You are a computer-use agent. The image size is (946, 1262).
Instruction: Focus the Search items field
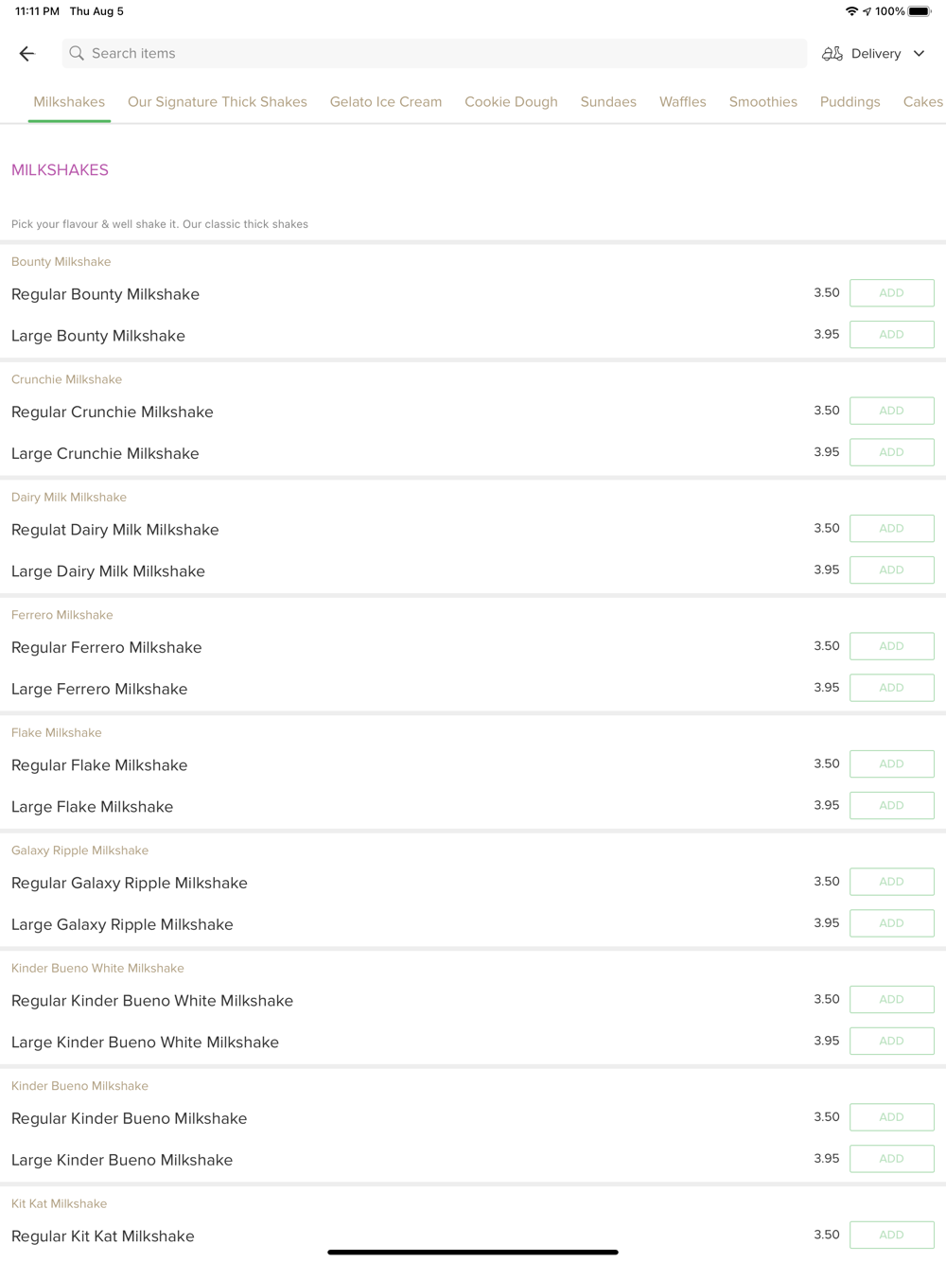pos(435,54)
